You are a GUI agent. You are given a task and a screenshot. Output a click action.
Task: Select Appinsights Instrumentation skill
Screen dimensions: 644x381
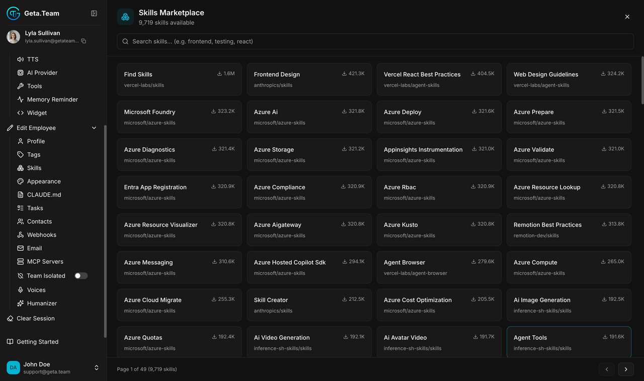pos(439,155)
